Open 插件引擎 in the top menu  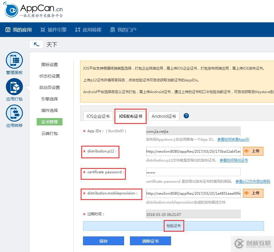point(57,30)
